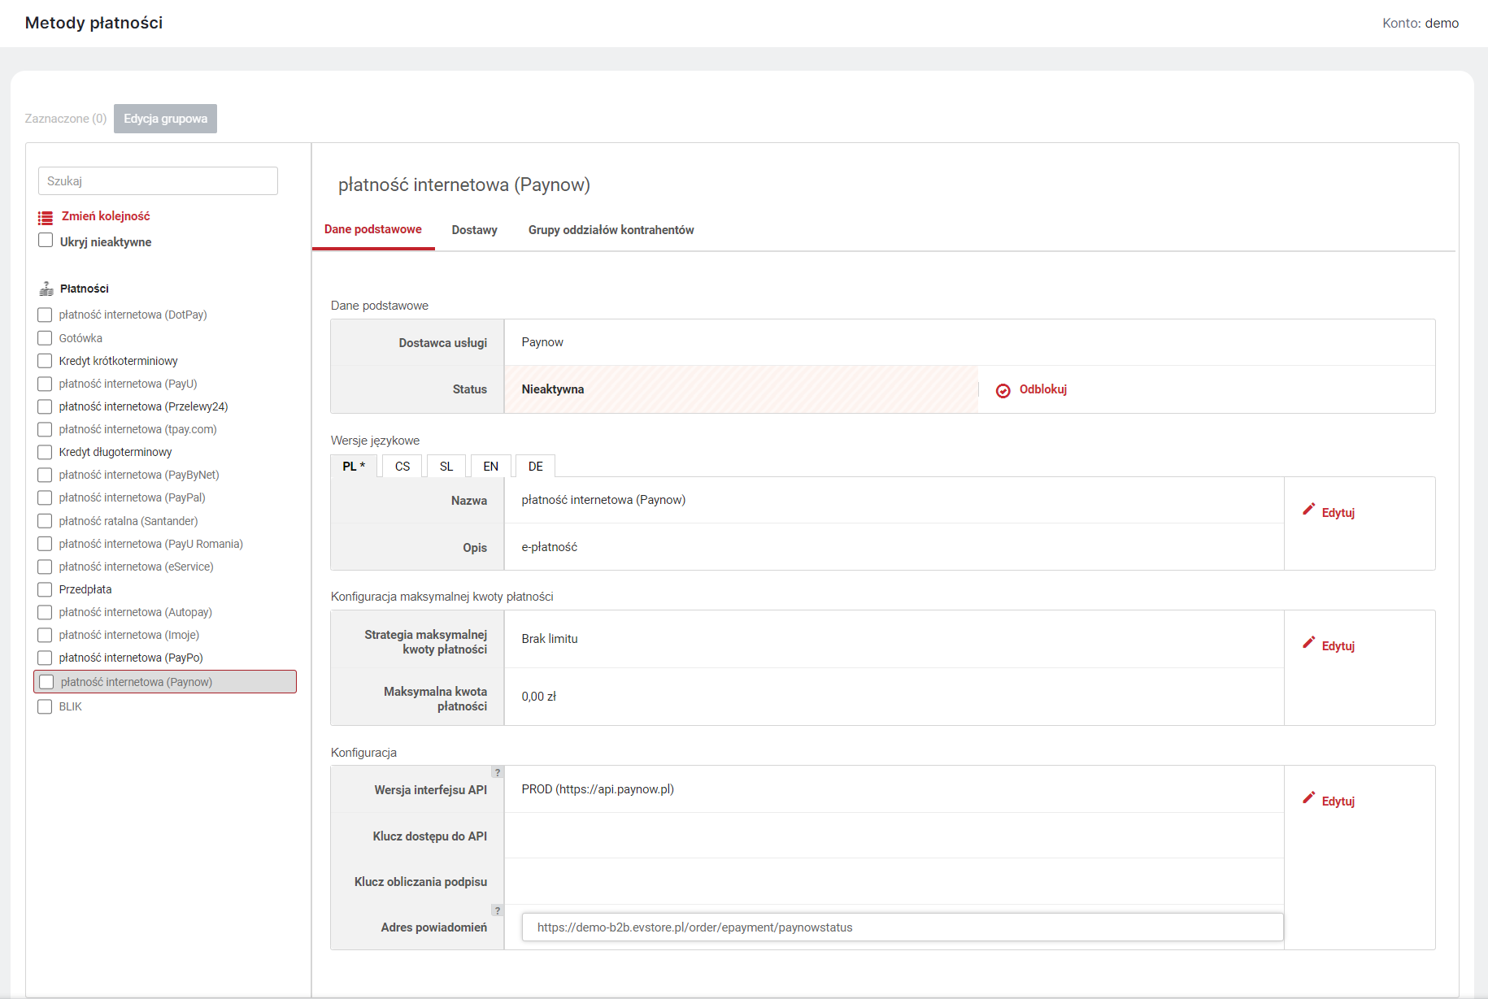Viewport: 1488px width, 999px height.
Task: Focus the Szukaj search field
Action: (x=158, y=181)
